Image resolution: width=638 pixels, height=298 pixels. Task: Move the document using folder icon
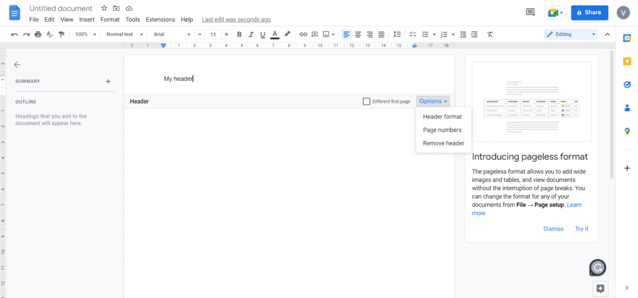tap(117, 8)
